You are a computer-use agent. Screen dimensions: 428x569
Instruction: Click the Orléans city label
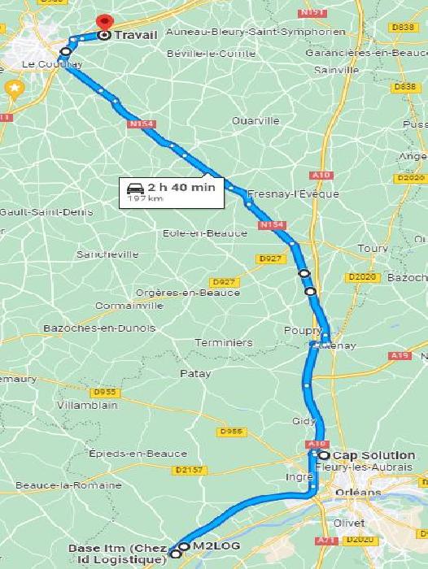(x=358, y=493)
